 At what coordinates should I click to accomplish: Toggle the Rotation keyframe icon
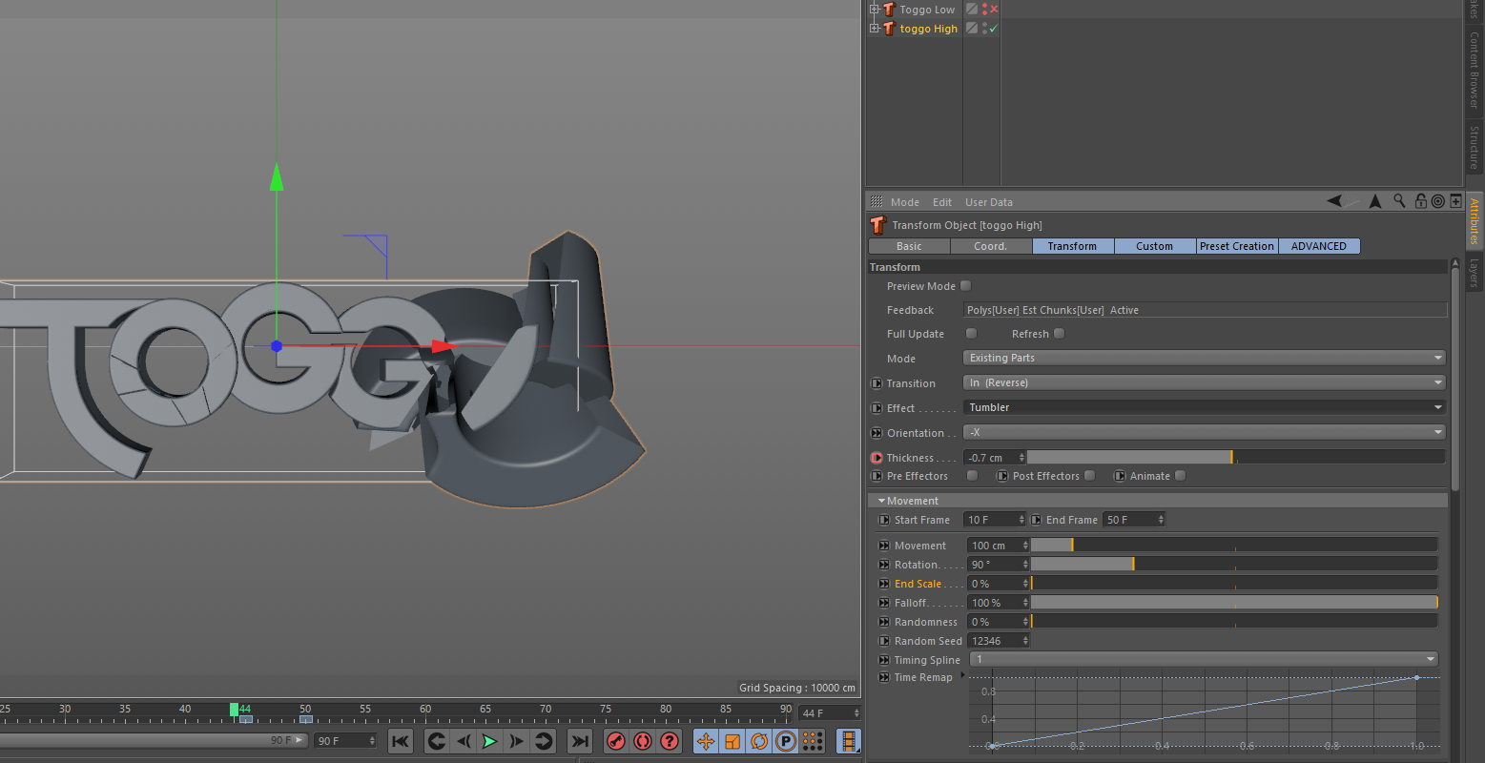(759, 741)
